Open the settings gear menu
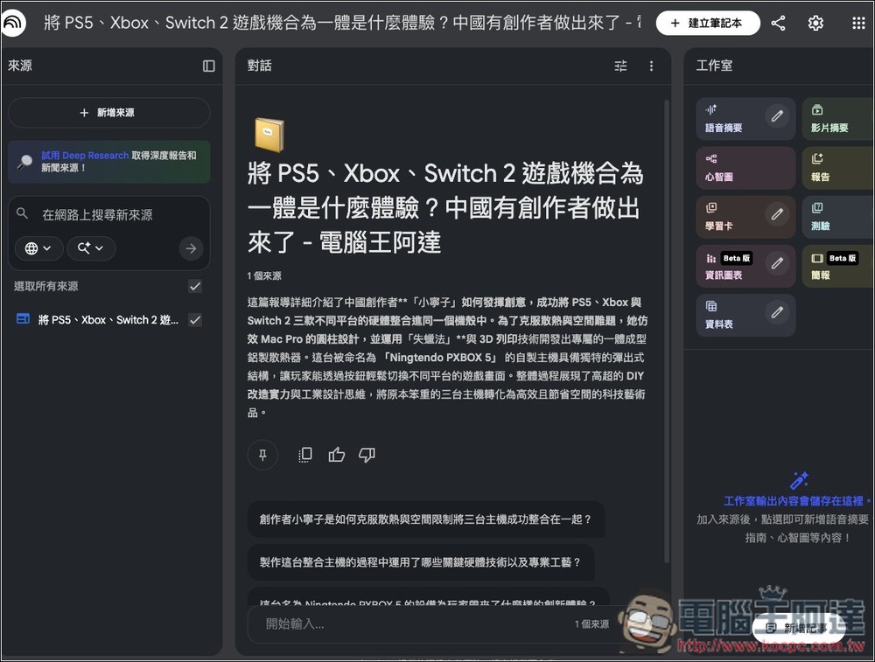Screen dimensions: 875x662 pos(815,23)
